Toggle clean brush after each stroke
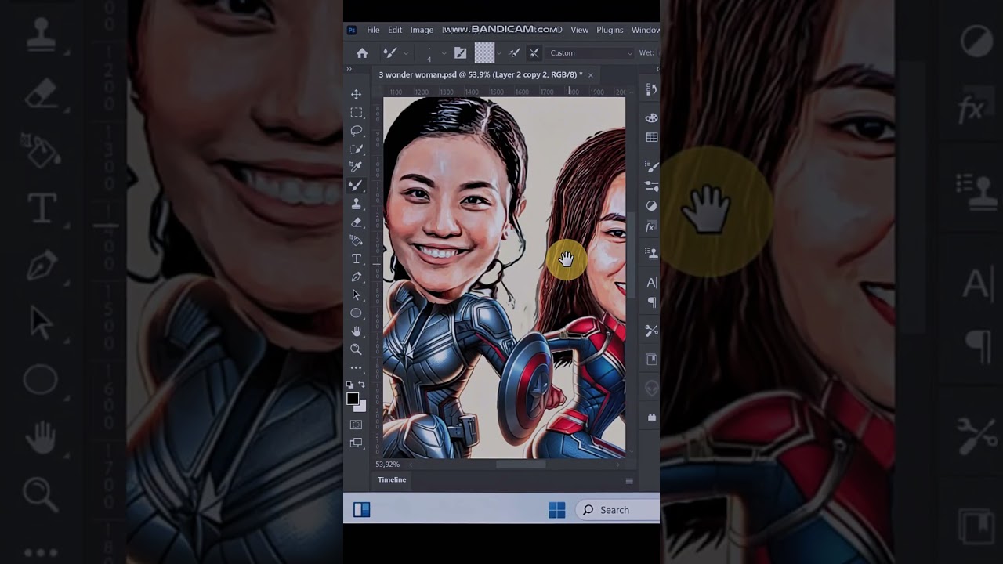Viewport: 1003px width, 564px height. click(x=534, y=53)
